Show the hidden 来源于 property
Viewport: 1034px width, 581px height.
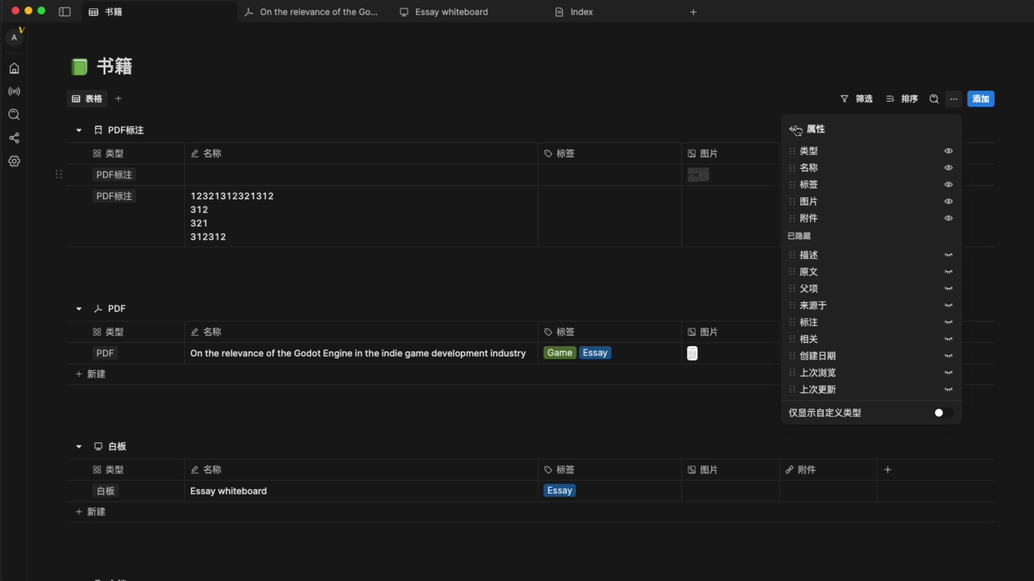(948, 306)
